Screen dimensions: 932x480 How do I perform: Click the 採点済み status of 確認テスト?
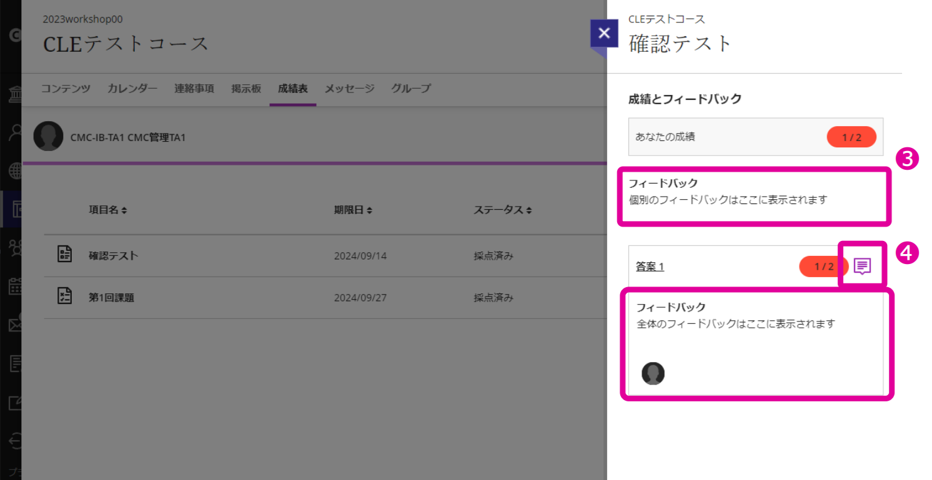[x=493, y=256]
